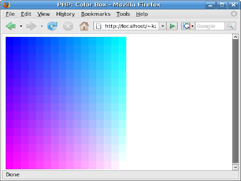Click the scrollbar up arrow
Viewport: 241px width, 181px height.
click(235, 37)
